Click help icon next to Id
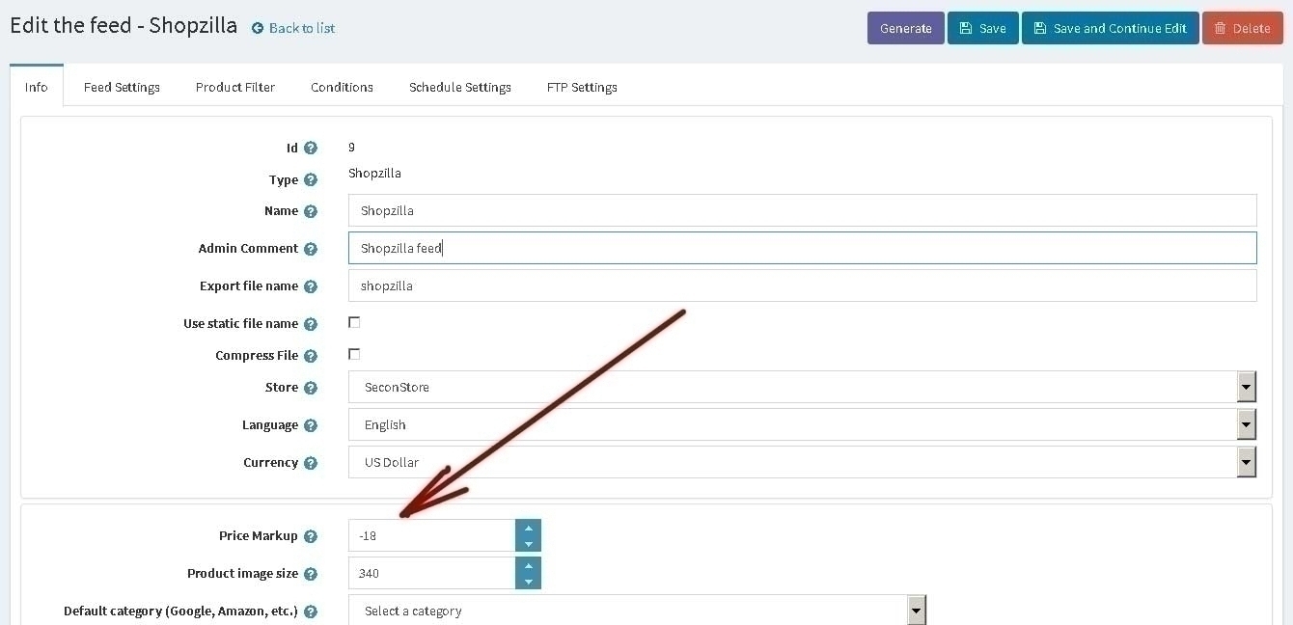The height and width of the screenshot is (625, 1293). 311,149
